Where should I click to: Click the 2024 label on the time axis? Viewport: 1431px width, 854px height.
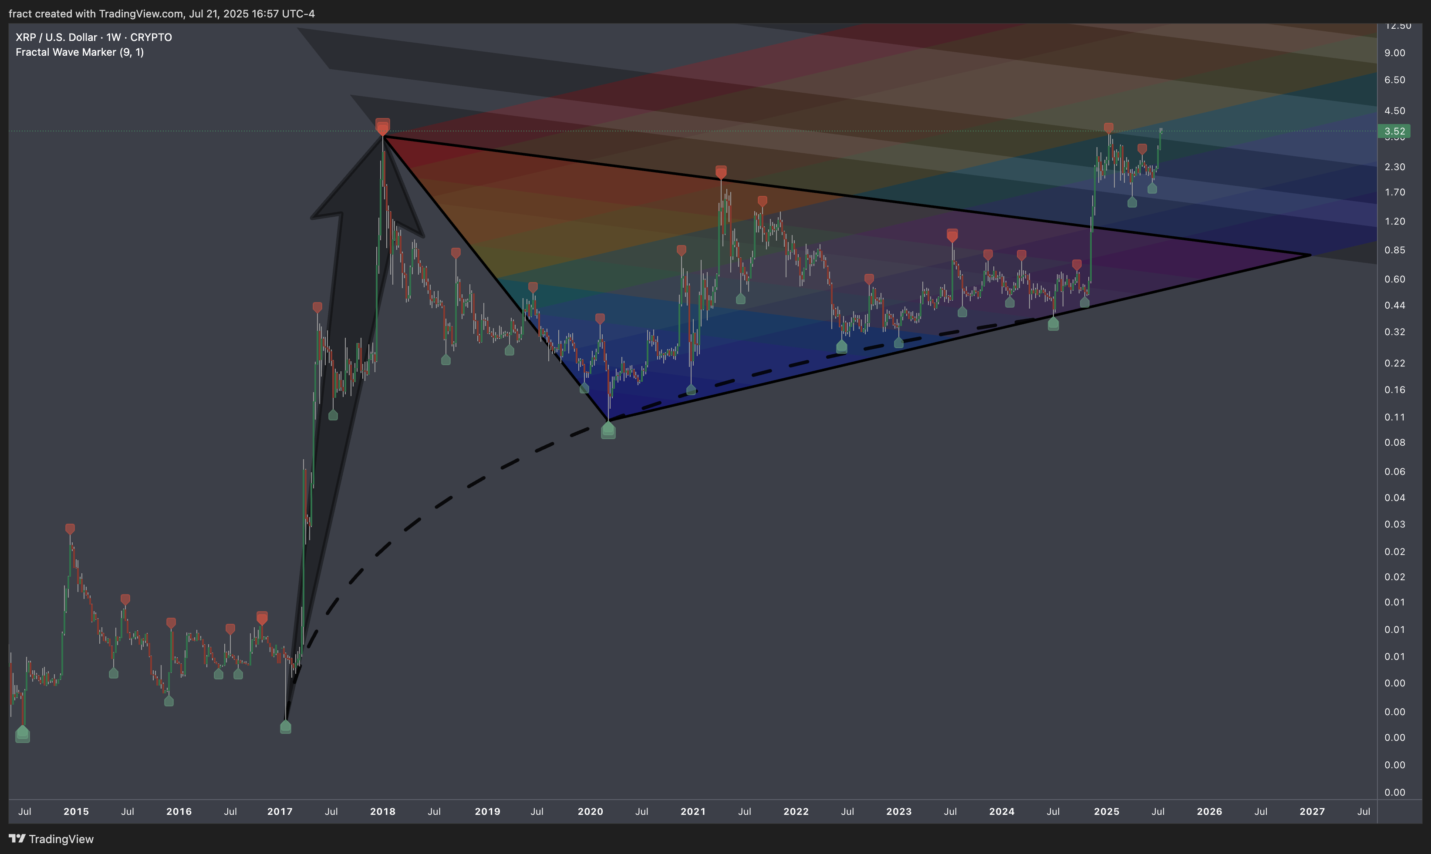pyautogui.click(x=1002, y=811)
